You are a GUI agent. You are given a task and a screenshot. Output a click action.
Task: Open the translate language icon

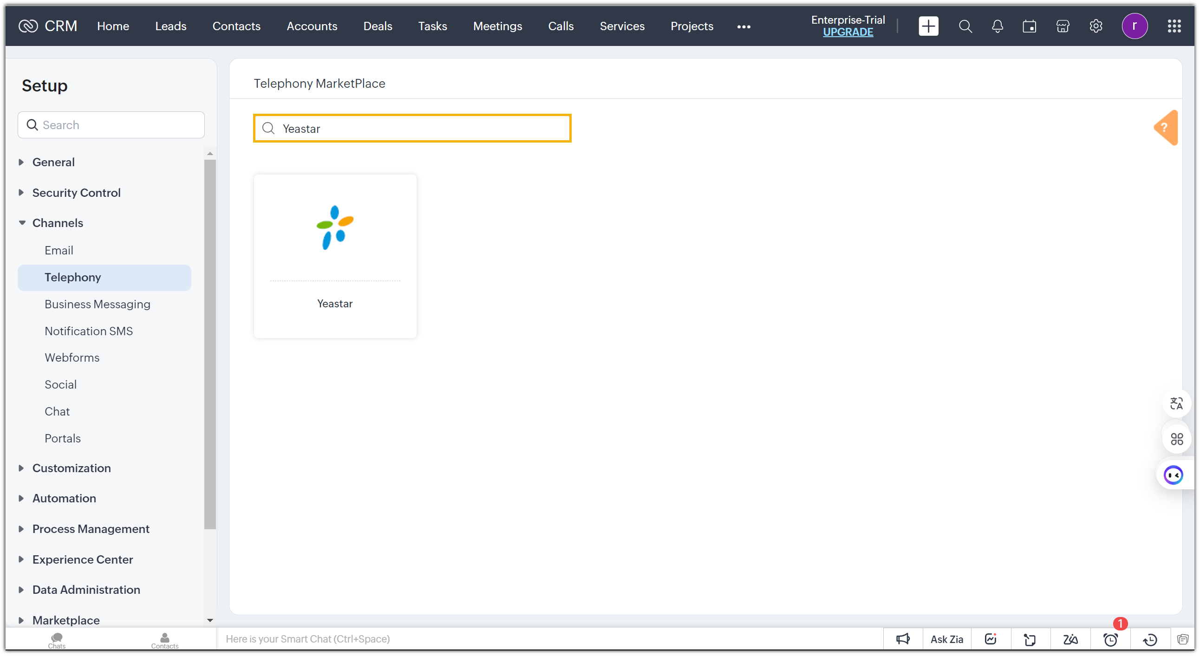[1176, 403]
